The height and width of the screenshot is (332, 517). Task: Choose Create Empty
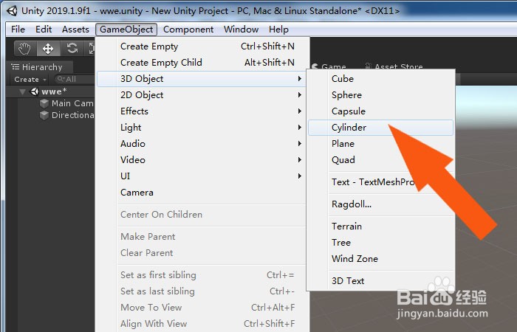pos(203,46)
